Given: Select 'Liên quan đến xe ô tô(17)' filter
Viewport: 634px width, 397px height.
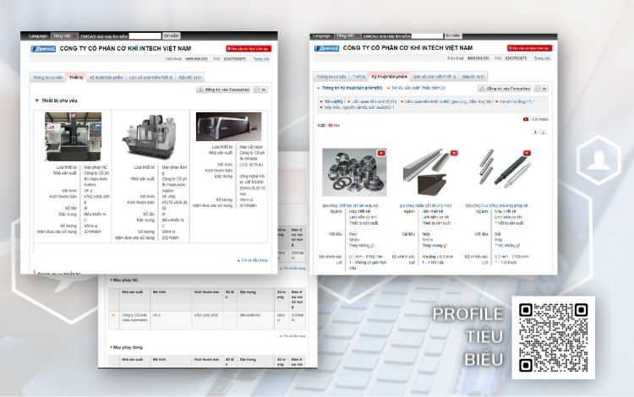Looking at the screenshot, I should [x=374, y=101].
